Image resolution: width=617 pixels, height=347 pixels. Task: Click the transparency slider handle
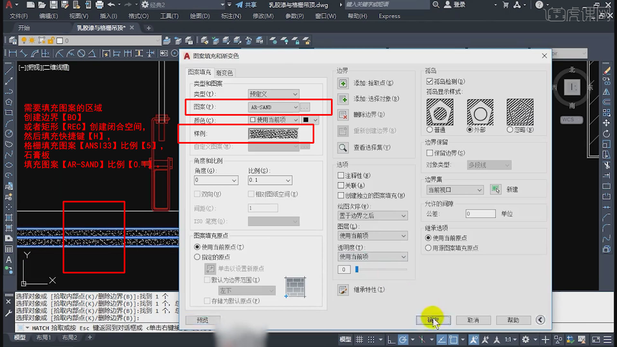coord(357,269)
